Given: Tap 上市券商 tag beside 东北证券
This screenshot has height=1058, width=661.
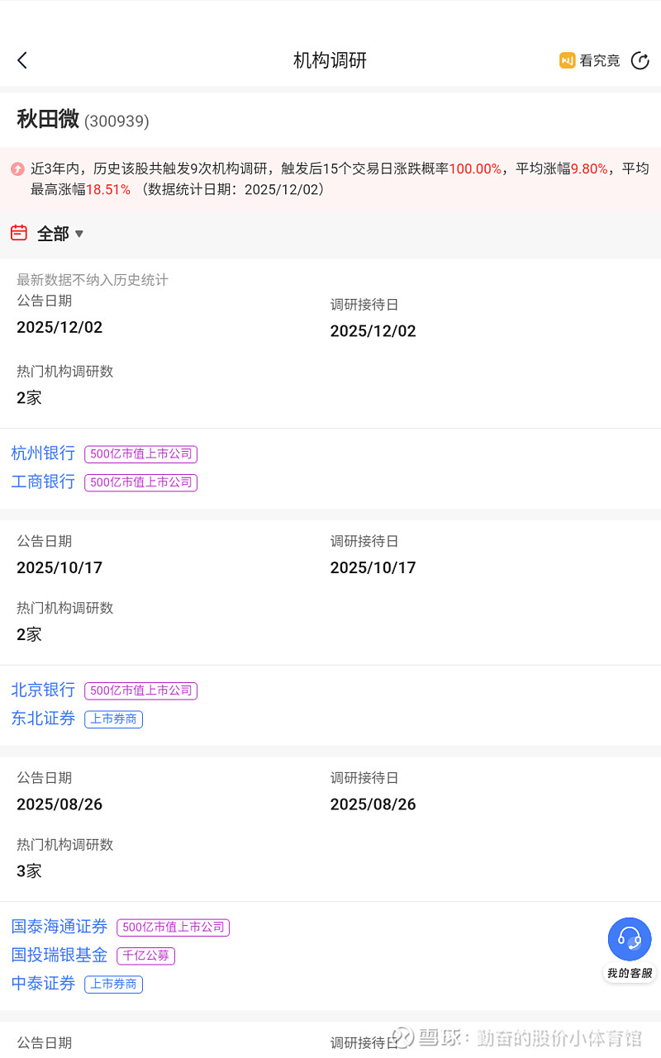Looking at the screenshot, I should coord(113,719).
